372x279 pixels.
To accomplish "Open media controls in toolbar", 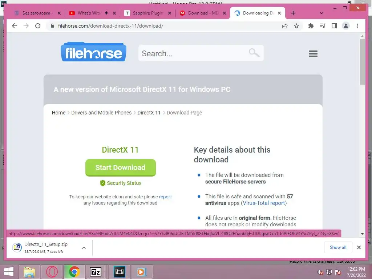I will (x=323, y=26).
